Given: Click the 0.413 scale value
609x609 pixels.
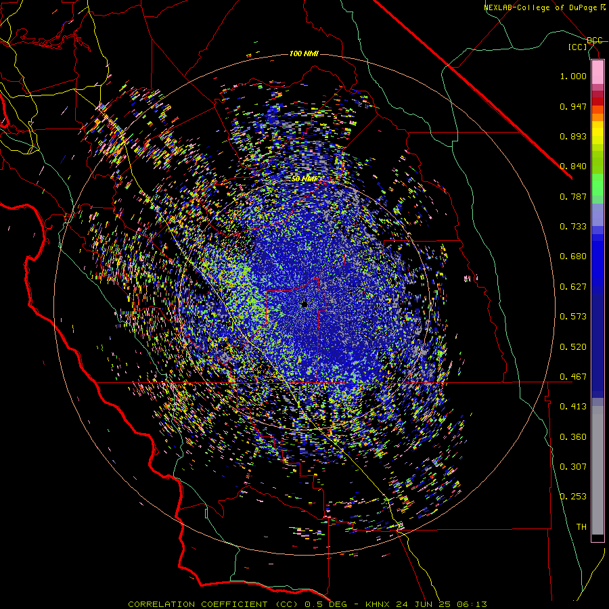Looking at the screenshot, I should tap(573, 407).
